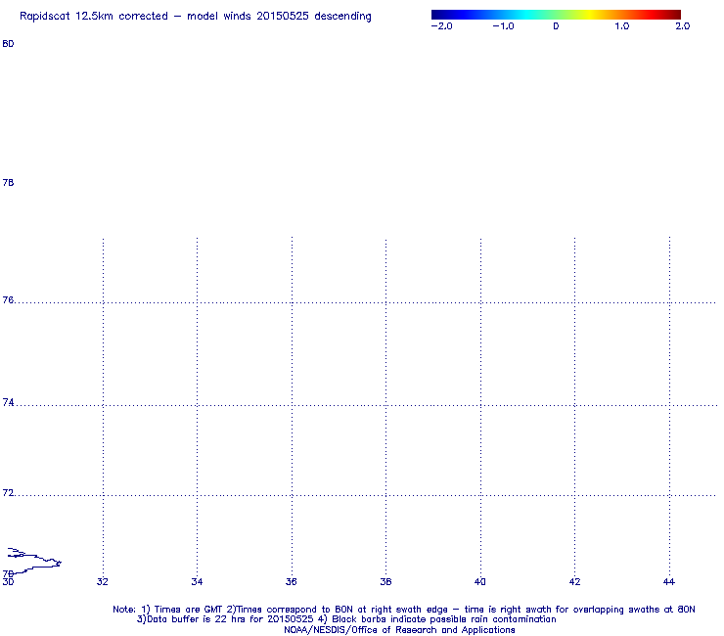
Task: Click the 'Note: 1) Times are GMT' line
Action: click(404, 610)
